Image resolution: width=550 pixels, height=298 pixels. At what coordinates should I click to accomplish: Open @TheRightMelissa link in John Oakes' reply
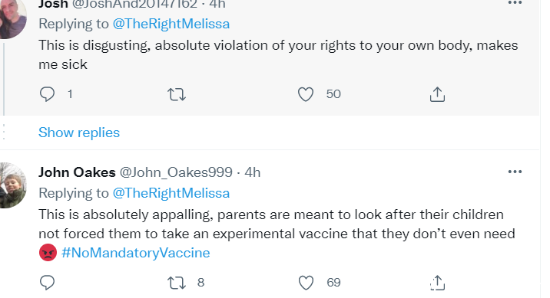(x=171, y=193)
